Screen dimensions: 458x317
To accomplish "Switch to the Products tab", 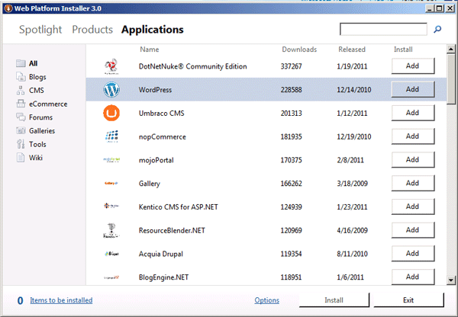I will point(92,30).
